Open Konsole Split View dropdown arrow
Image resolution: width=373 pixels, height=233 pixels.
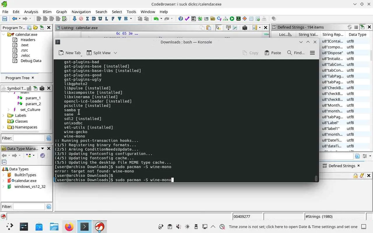[x=115, y=53]
